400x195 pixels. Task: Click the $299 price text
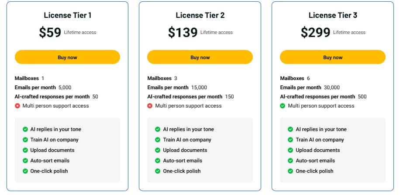tap(315, 33)
